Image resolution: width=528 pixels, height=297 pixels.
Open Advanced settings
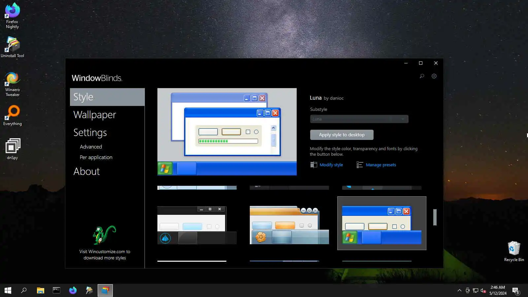pos(91,147)
